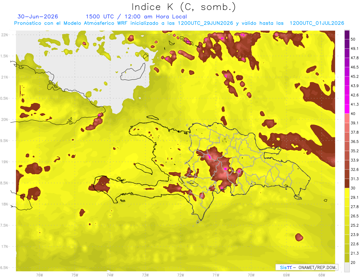Select the salmon swatch between 39.1 and 40

[x=347, y=118]
